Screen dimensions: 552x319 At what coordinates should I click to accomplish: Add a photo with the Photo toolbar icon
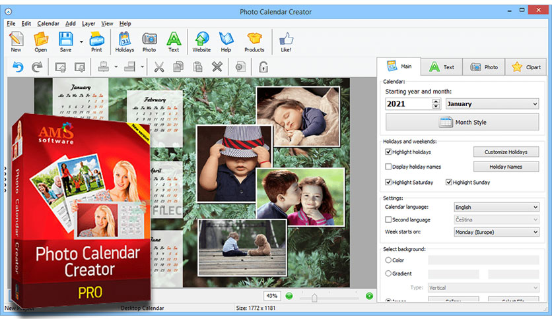(149, 42)
